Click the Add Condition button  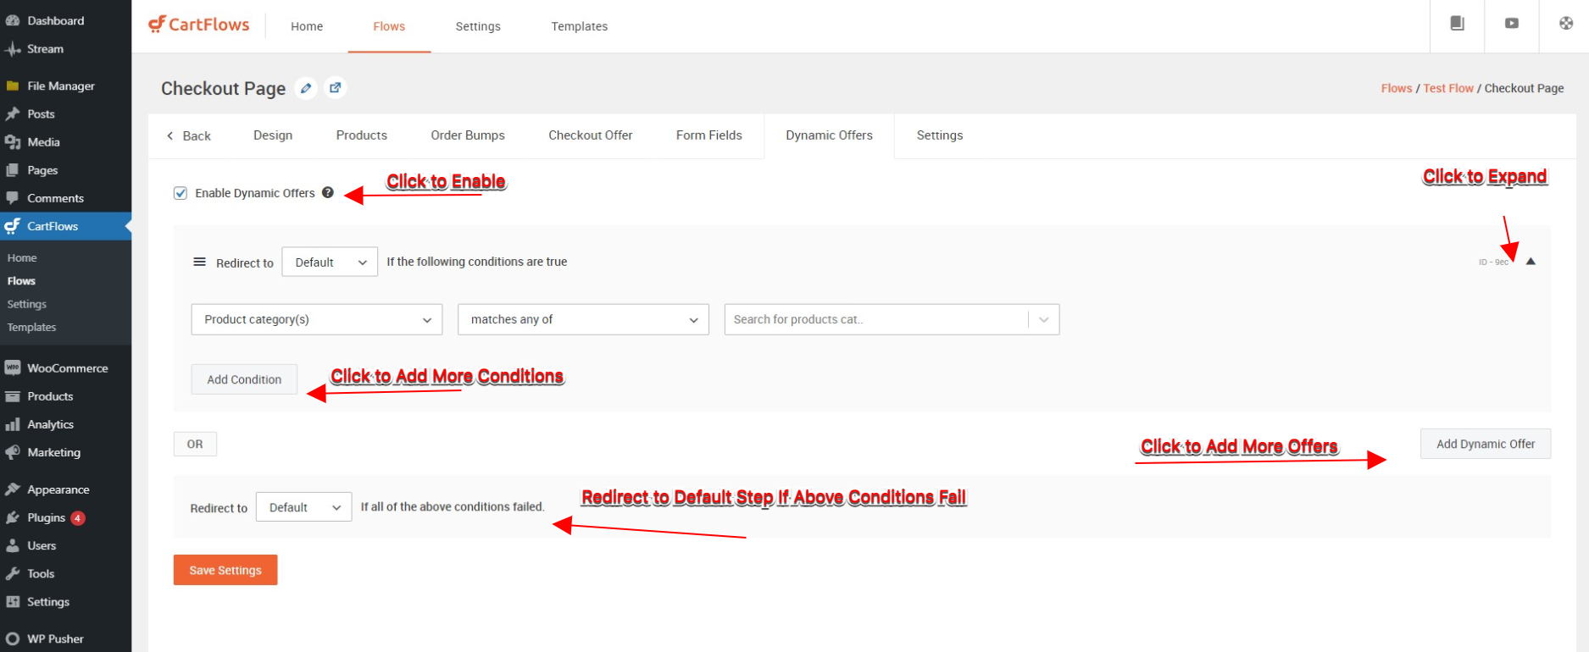pyautogui.click(x=244, y=379)
